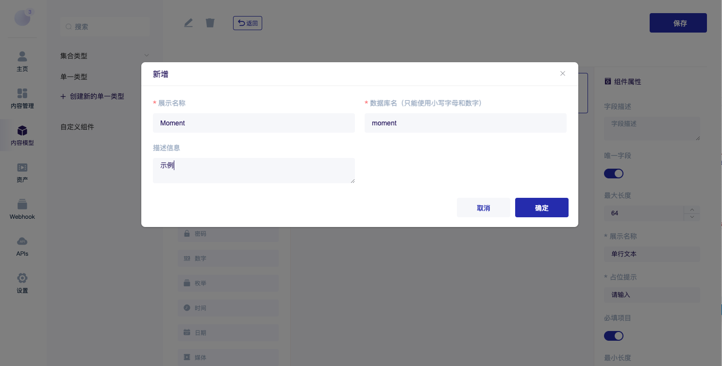Open 设置 settings

(22, 283)
